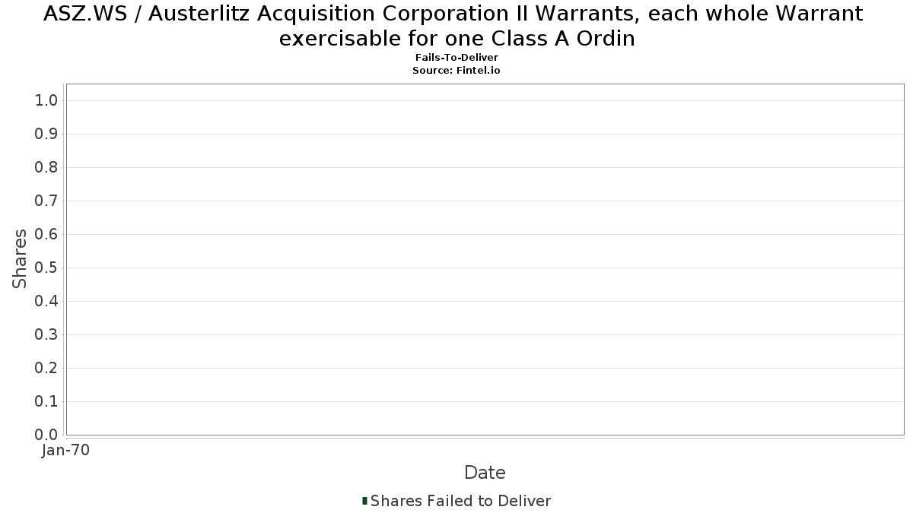Click the 0.7 y-axis tick label

coord(46,201)
